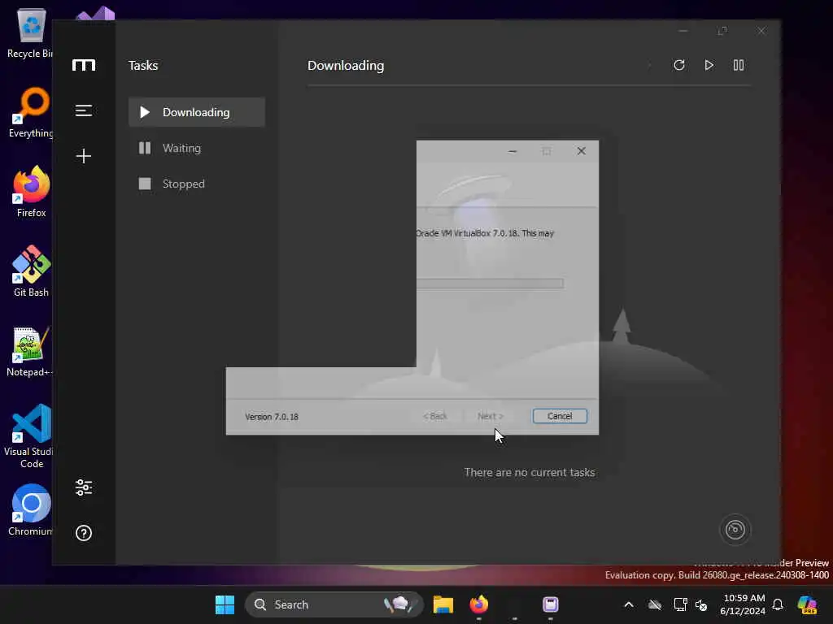This screenshot has width=833, height=624.
Task: Open the notifications bell icon
Action: [x=777, y=604]
